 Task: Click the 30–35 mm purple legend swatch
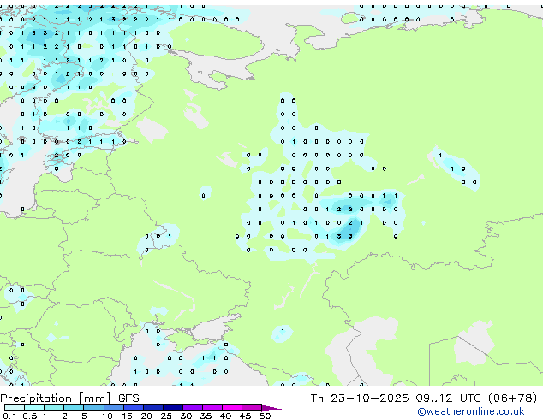tap(193, 408)
